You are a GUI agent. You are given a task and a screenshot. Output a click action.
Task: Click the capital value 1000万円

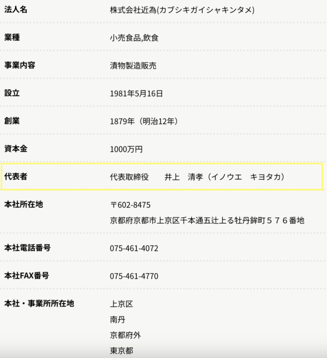point(126,149)
